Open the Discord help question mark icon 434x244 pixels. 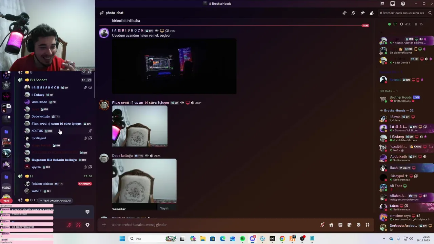(403, 4)
